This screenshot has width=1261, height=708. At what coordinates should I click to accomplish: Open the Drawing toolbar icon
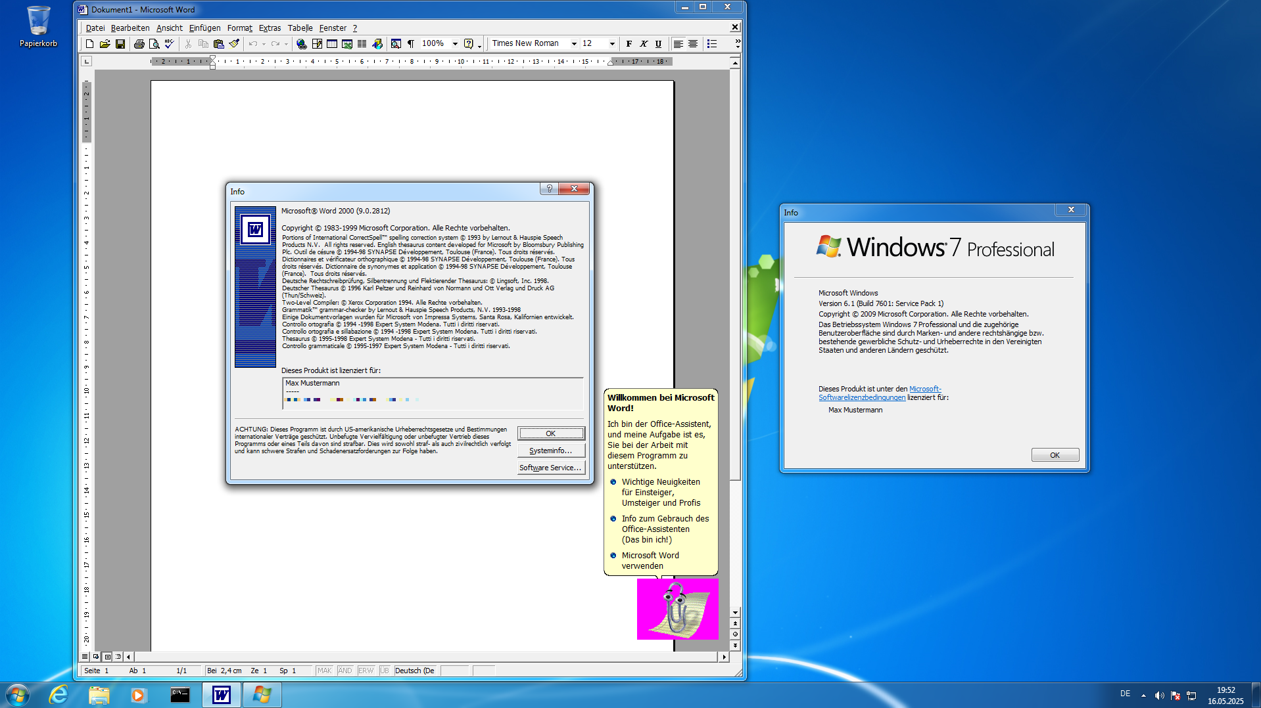[x=377, y=44]
